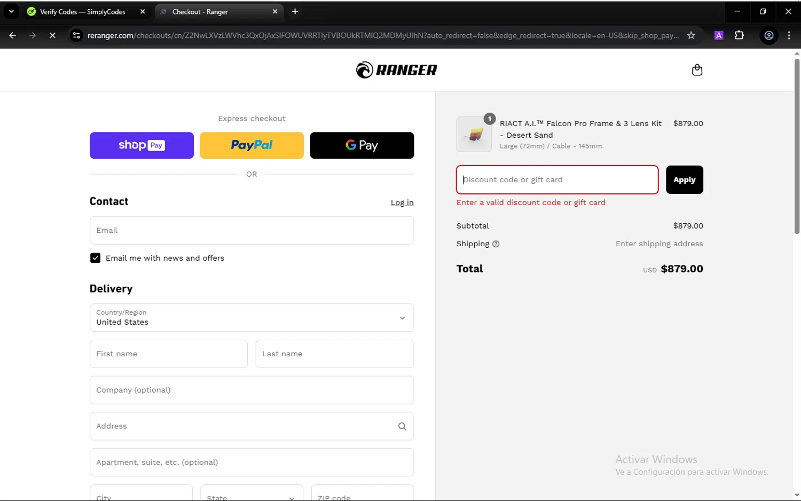Open the product thumbnail image

pyautogui.click(x=474, y=135)
